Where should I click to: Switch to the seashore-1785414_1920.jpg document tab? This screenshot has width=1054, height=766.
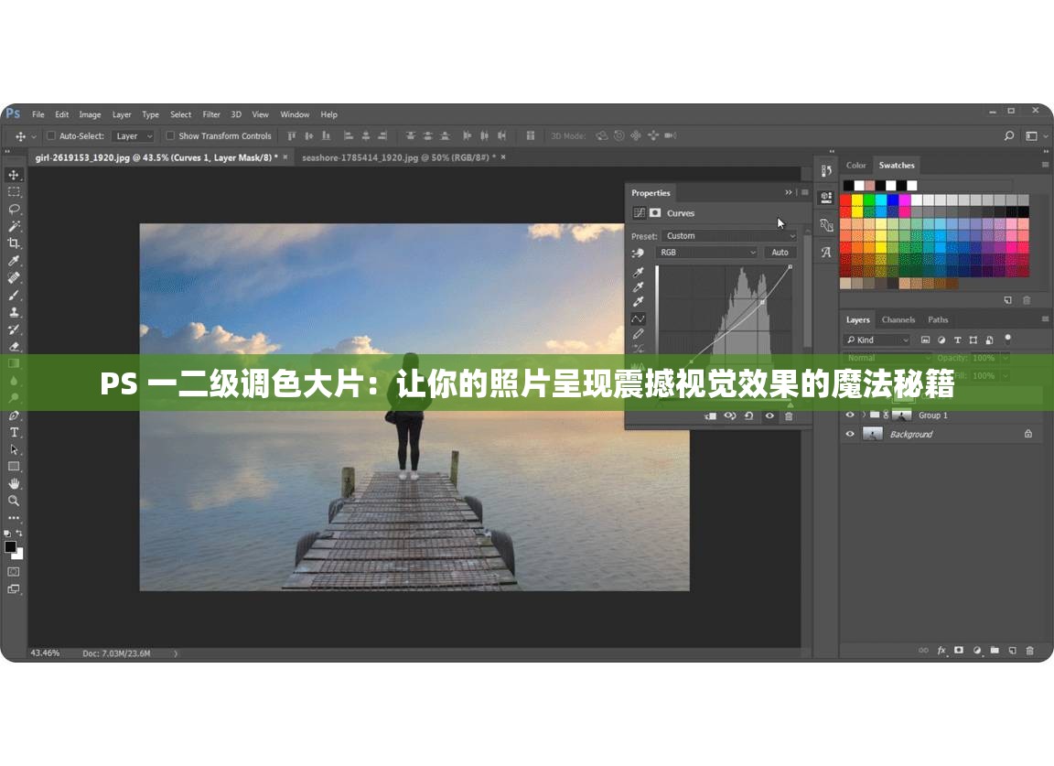pos(398,157)
